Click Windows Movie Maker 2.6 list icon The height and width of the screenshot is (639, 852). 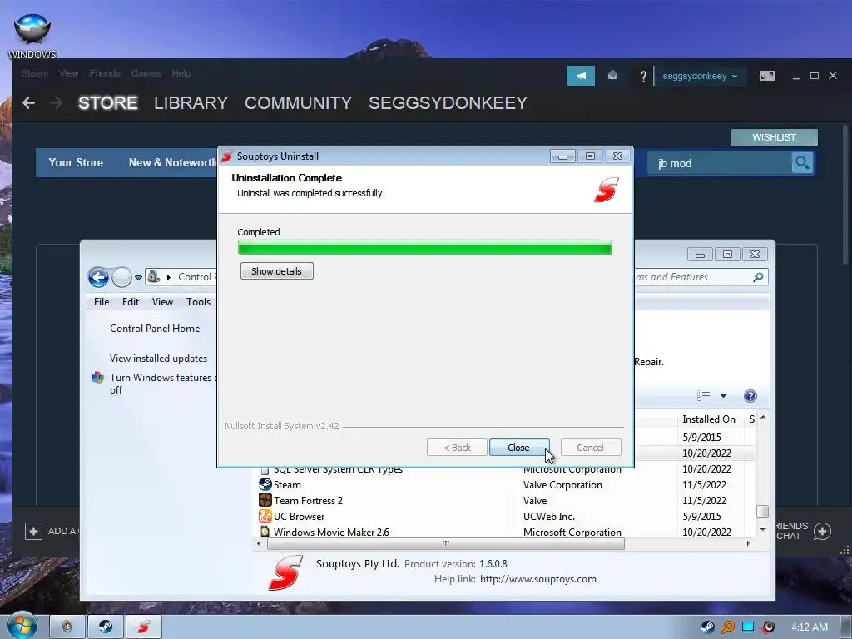coord(265,532)
